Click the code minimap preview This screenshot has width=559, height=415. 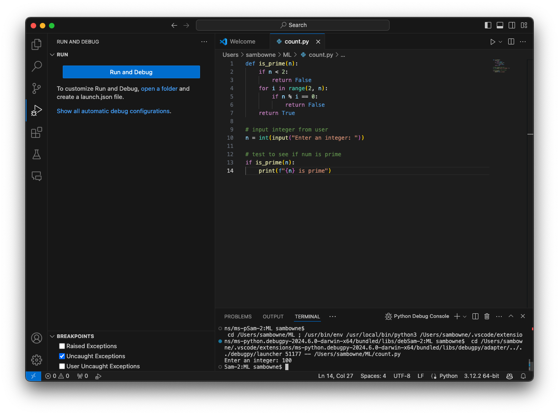pos(501,66)
